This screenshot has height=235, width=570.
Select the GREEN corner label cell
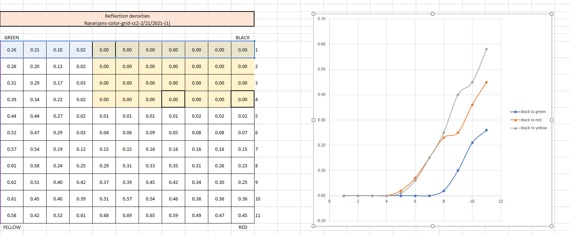(x=12, y=37)
